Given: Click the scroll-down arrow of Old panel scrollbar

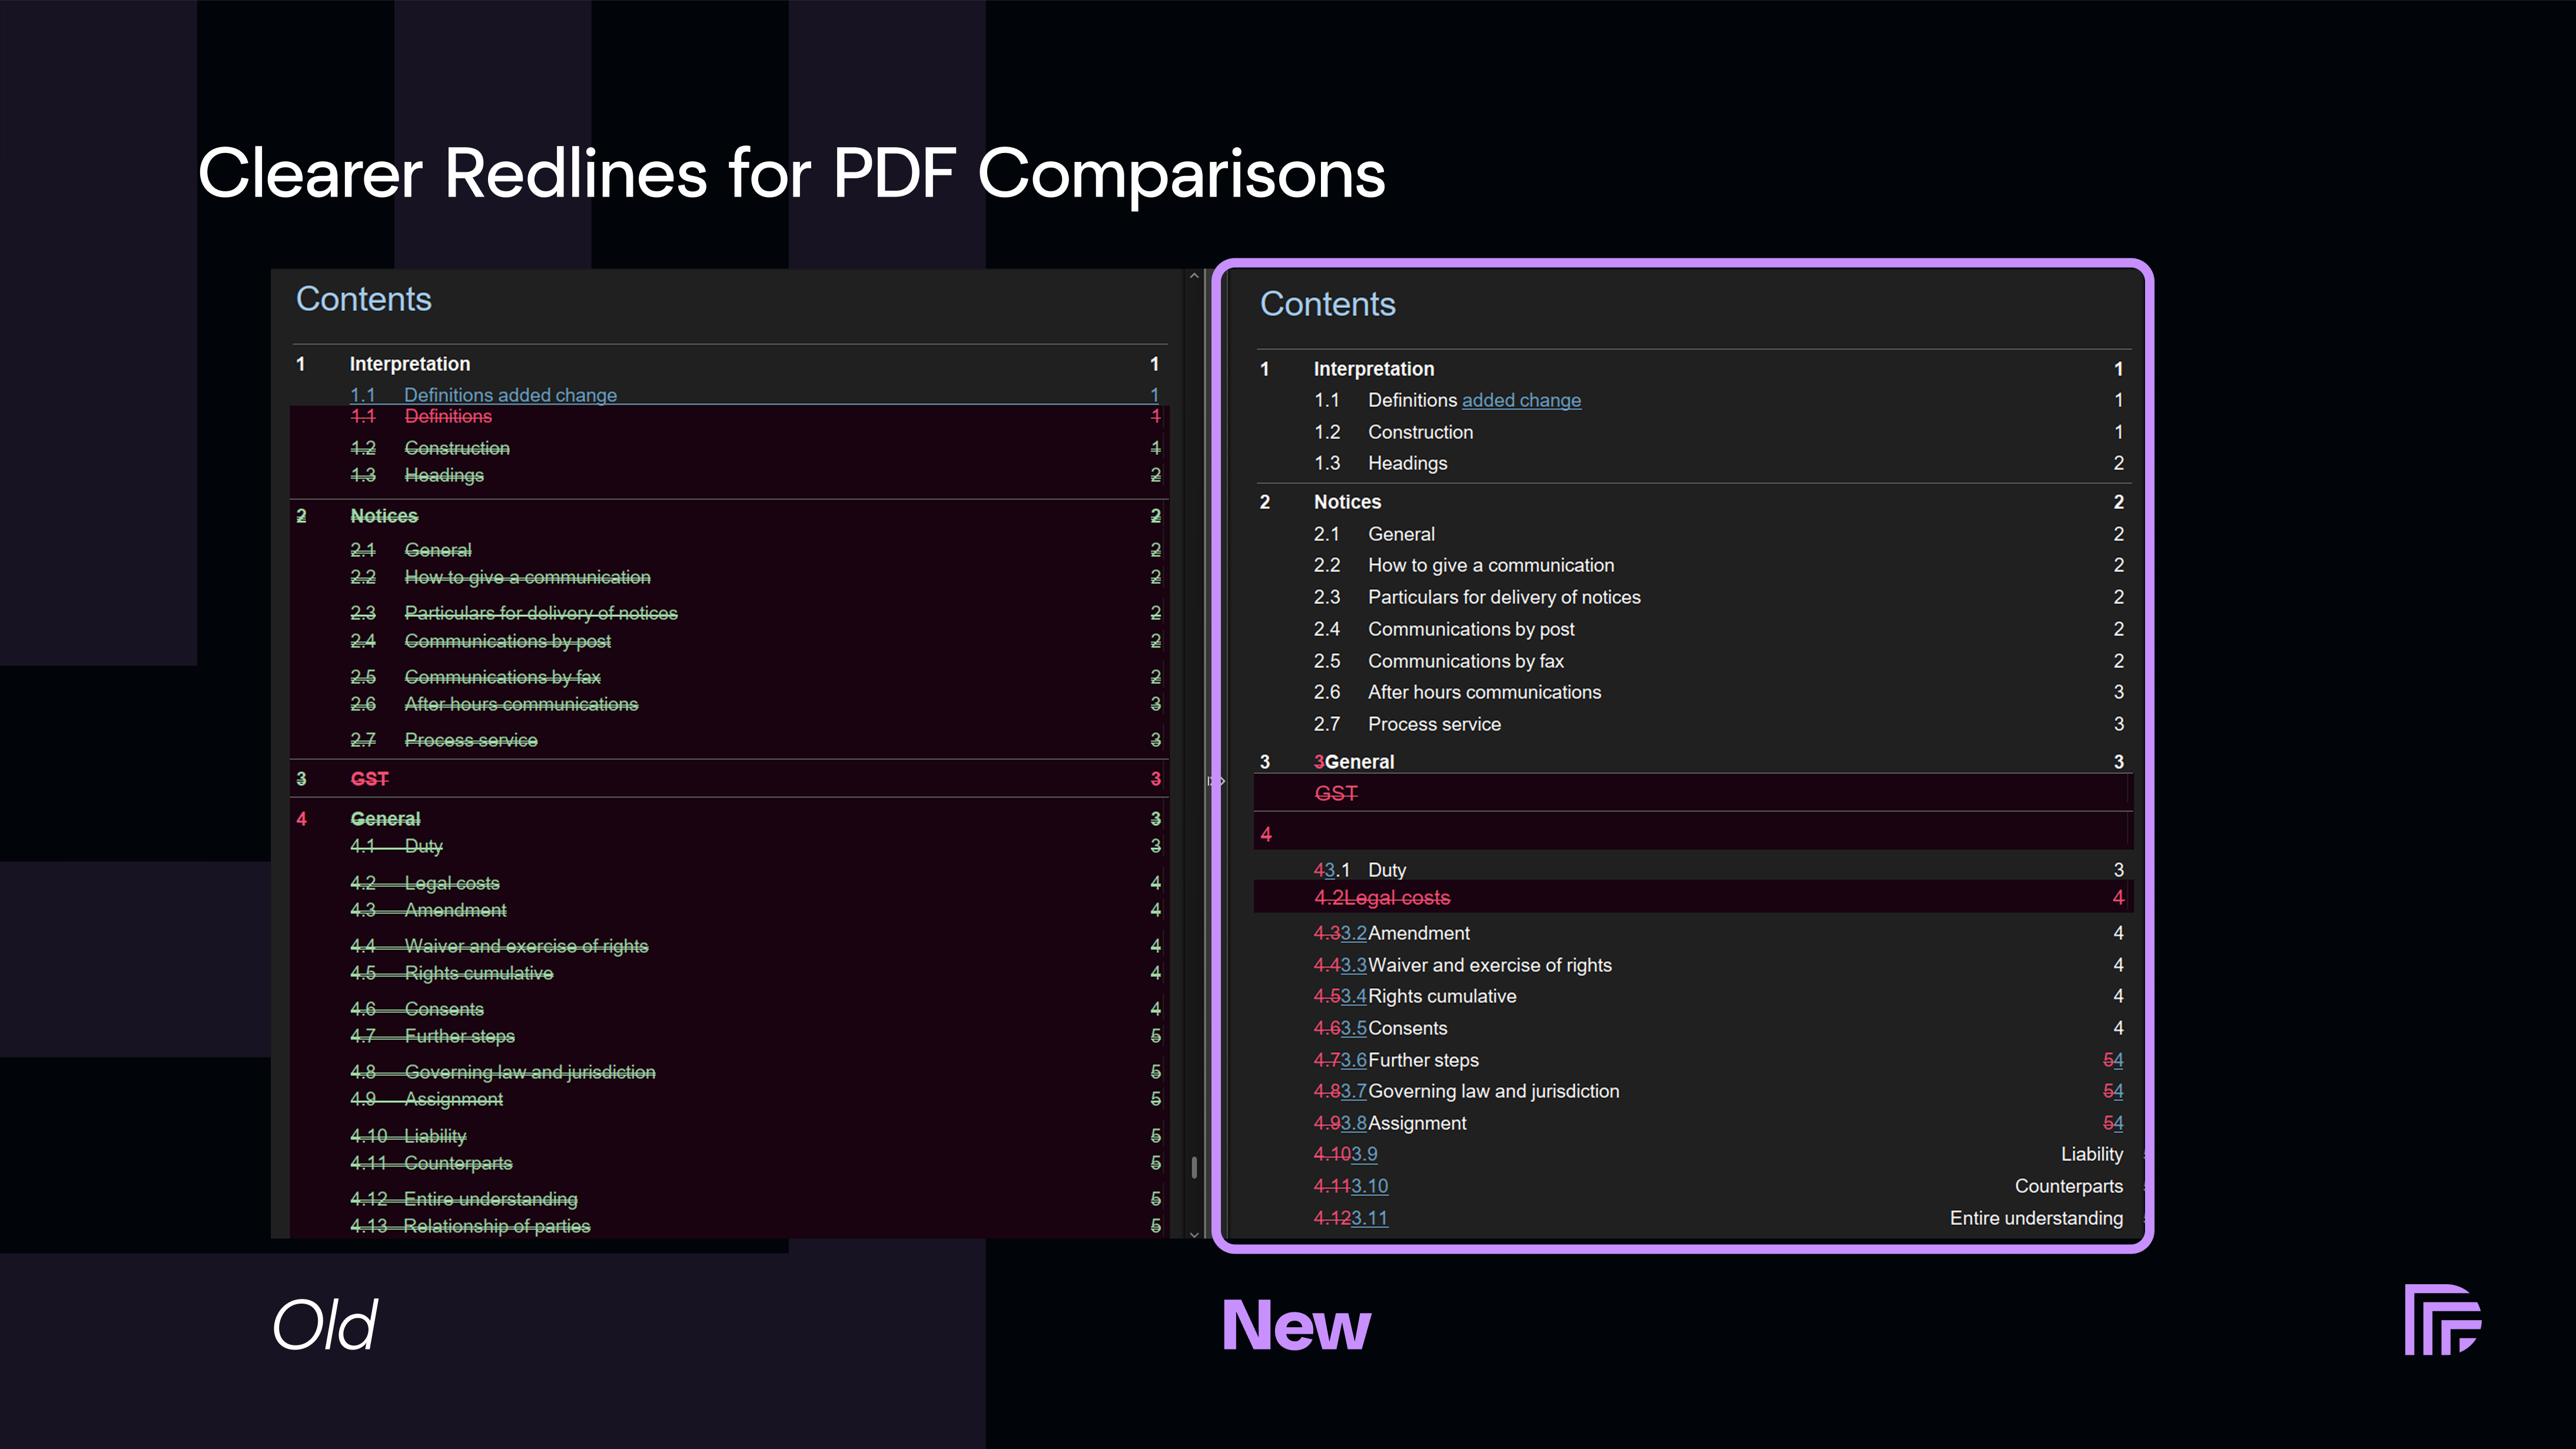Looking at the screenshot, I should [1194, 1234].
